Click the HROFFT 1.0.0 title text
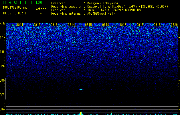Viewport: 180px width, 115px height. (x=22, y=2)
